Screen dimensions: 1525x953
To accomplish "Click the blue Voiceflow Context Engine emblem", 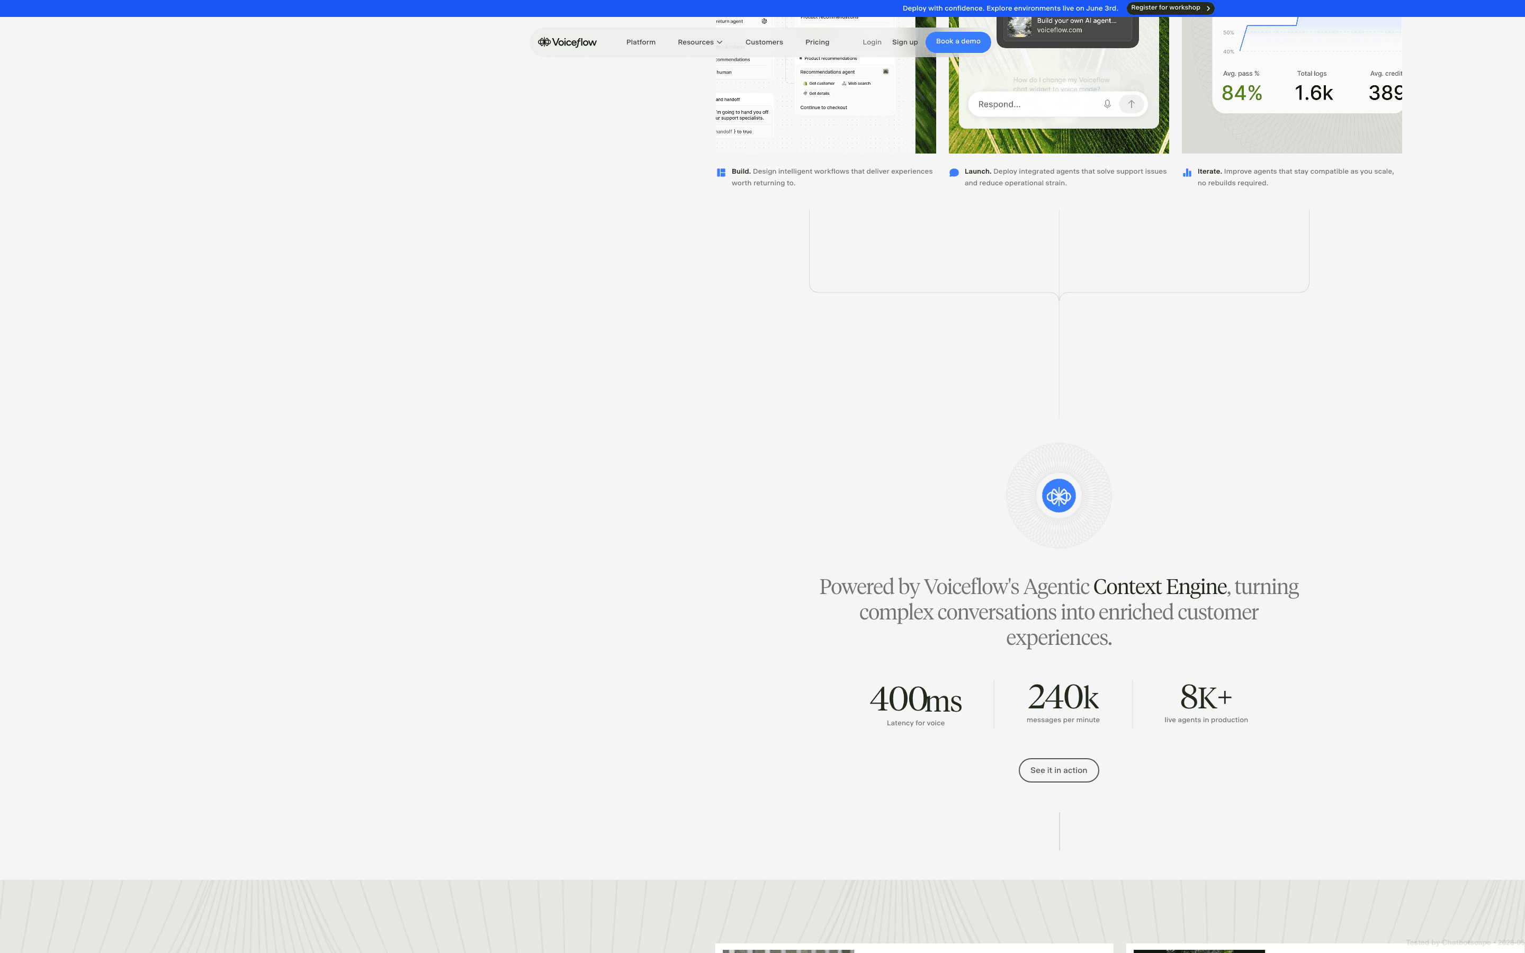I will [1058, 496].
